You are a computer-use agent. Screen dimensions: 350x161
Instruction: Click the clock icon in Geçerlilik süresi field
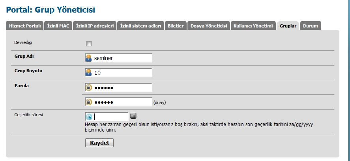tap(89, 117)
